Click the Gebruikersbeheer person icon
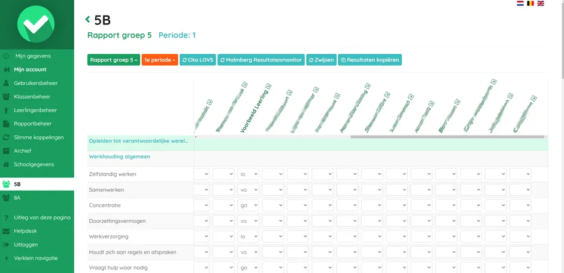Screen dimensions: 564x273 [6, 83]
